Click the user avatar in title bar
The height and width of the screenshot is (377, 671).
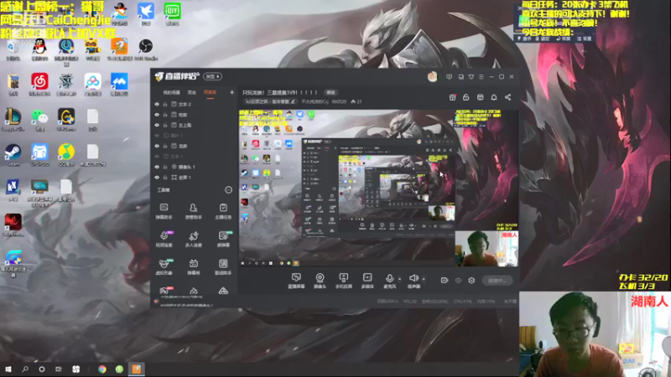tap(432, 76)
